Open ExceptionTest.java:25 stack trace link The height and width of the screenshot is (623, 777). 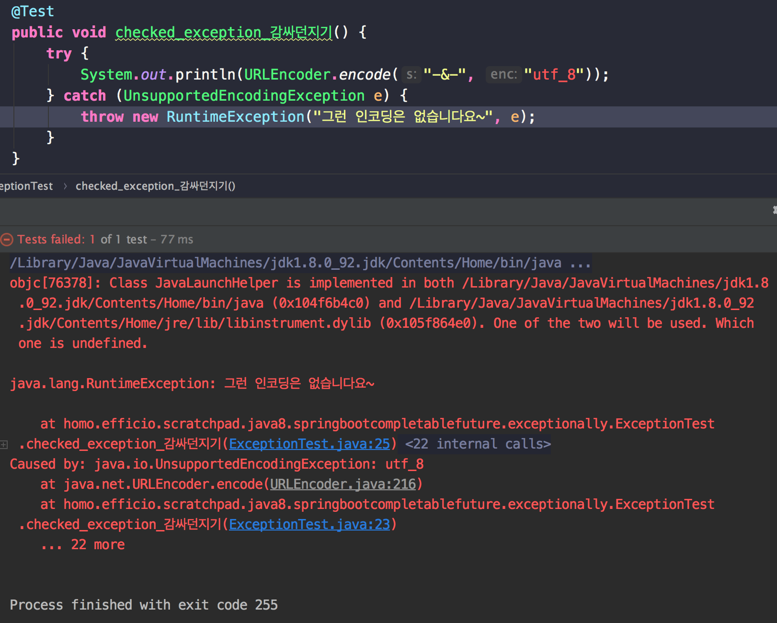[x=309, y=444]
